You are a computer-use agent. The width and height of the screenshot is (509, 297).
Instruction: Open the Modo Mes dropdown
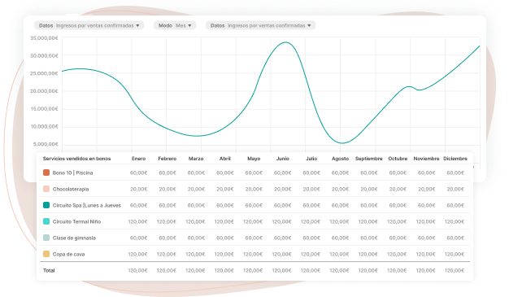[x=175, y=25]
